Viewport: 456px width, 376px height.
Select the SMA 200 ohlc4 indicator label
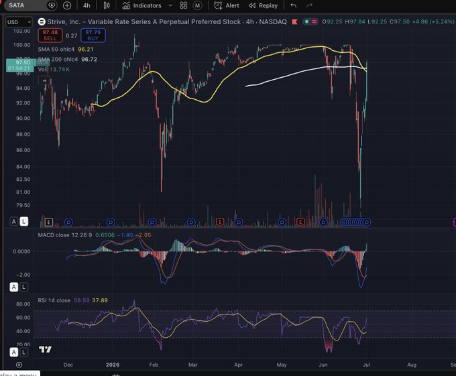[58, 59]
